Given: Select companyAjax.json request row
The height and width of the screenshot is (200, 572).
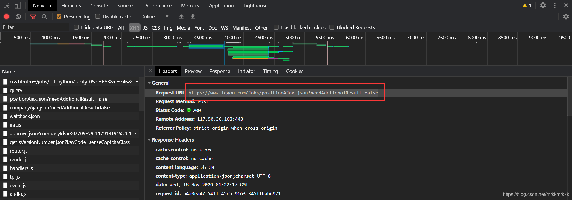Looking at the screenshot, I should coord(70,108).
